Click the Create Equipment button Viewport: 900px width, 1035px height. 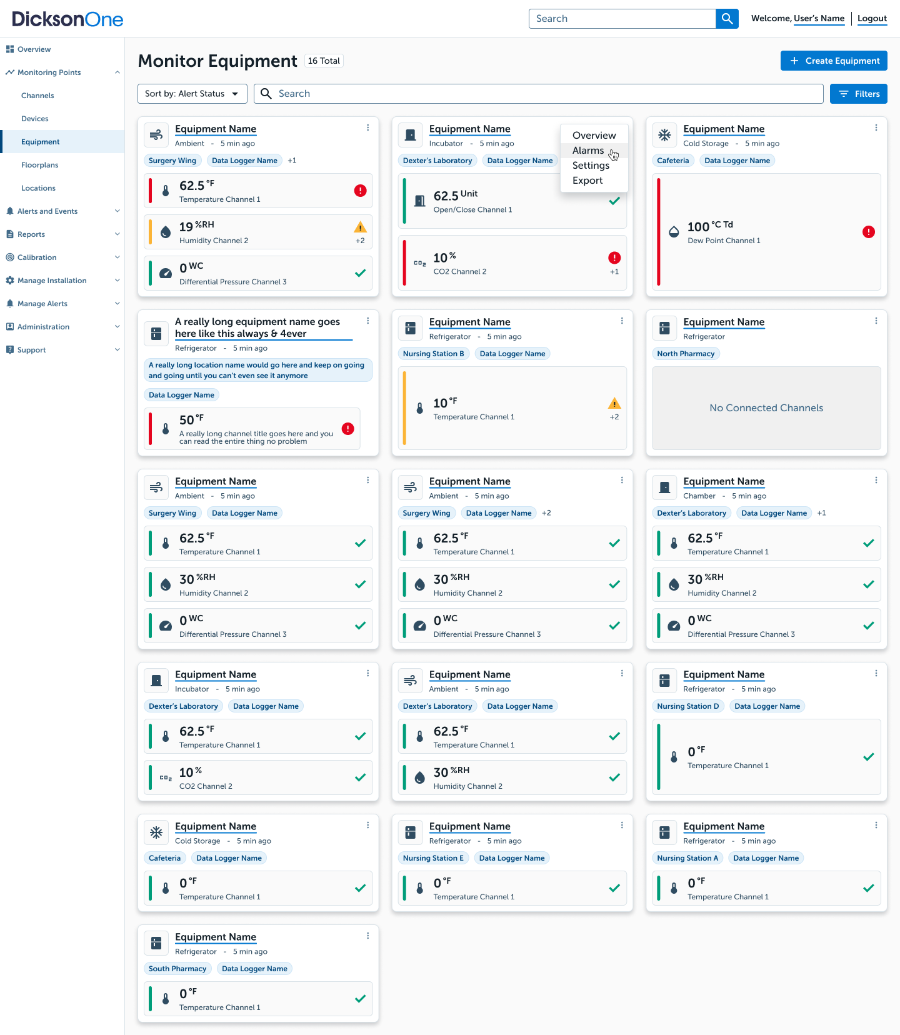[x=834, y=61]
